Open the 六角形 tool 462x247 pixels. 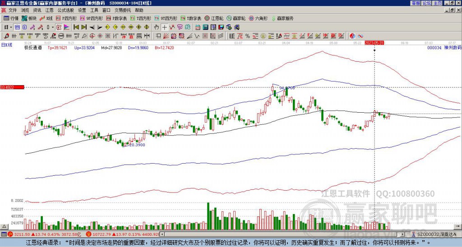[259, 18]
